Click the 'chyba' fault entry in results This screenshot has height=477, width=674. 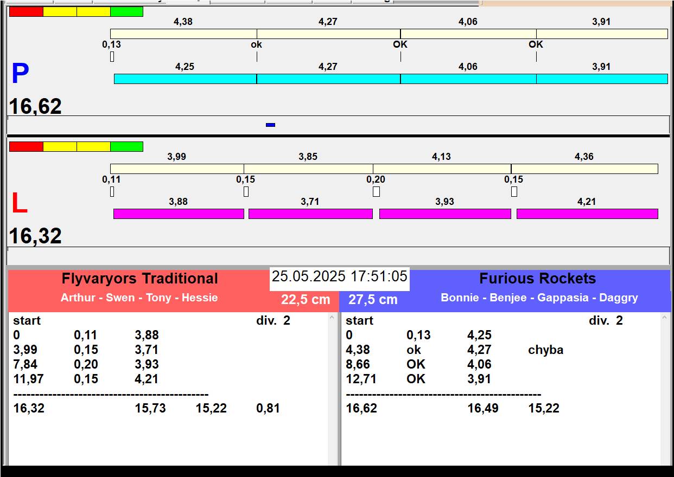tap(545, 350)
